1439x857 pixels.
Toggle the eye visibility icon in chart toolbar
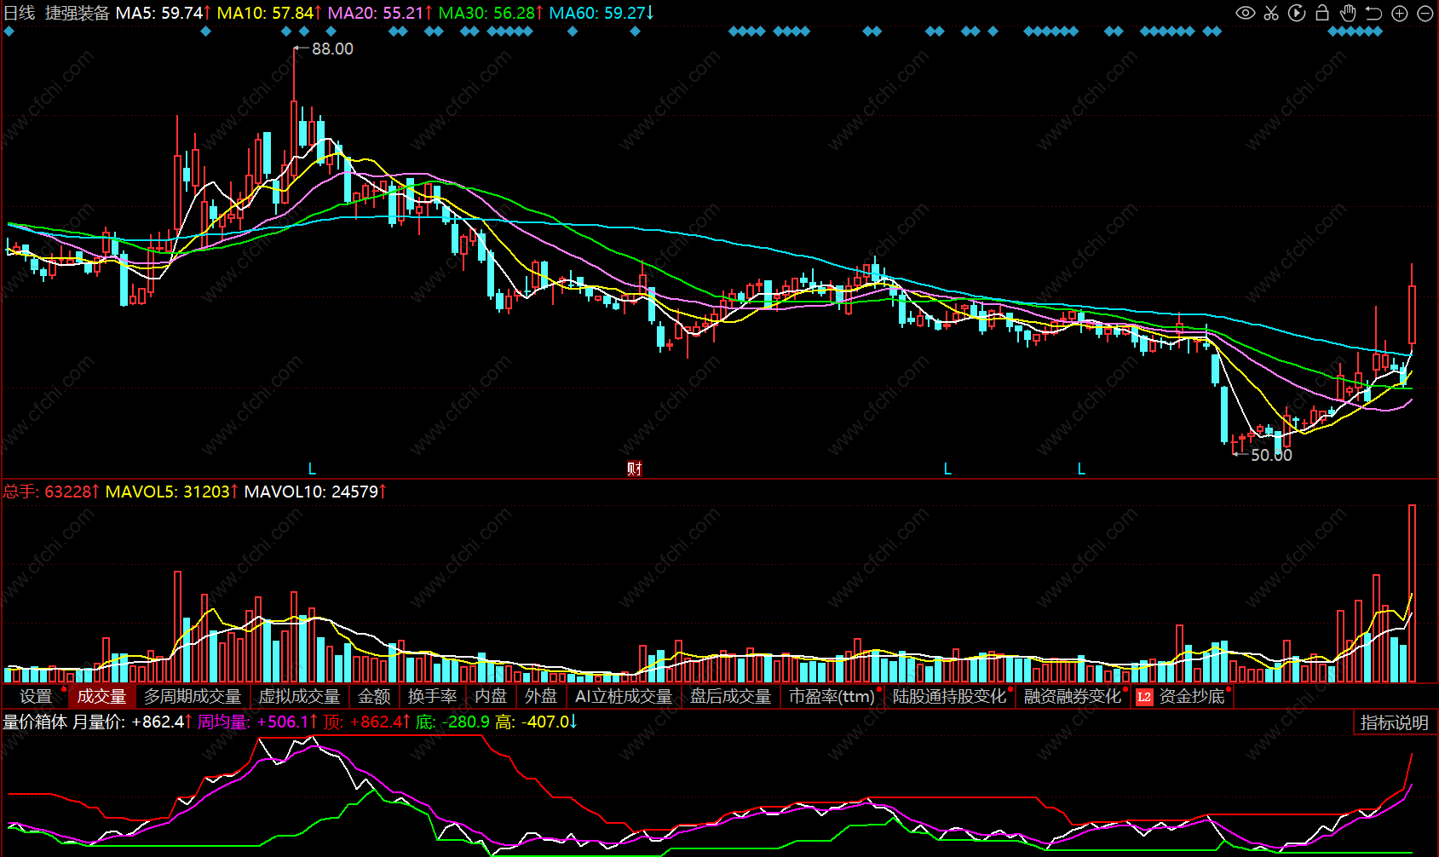pyautogui.click(x=1246, y=13)
